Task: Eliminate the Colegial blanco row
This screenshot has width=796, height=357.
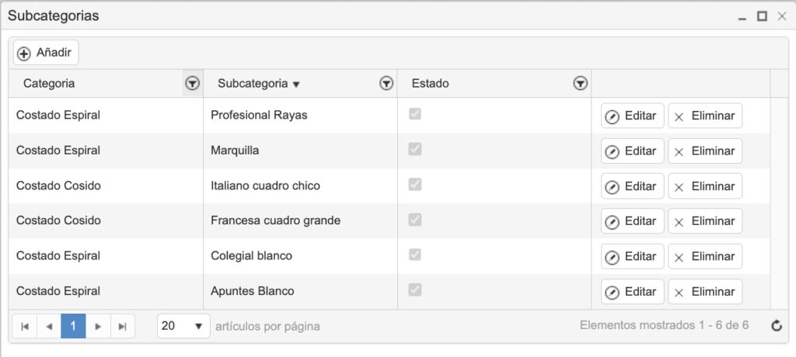Action: pyautogui.click(x=704, y=257)
